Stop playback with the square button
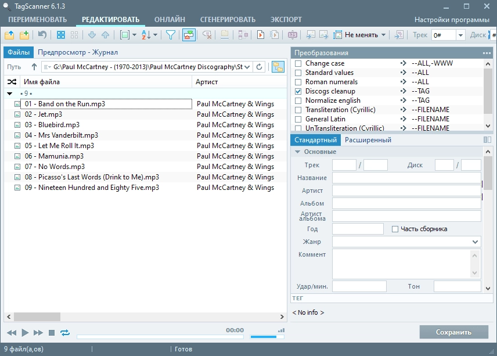Viewport: 497px width, 356px height. coord(51,333)
